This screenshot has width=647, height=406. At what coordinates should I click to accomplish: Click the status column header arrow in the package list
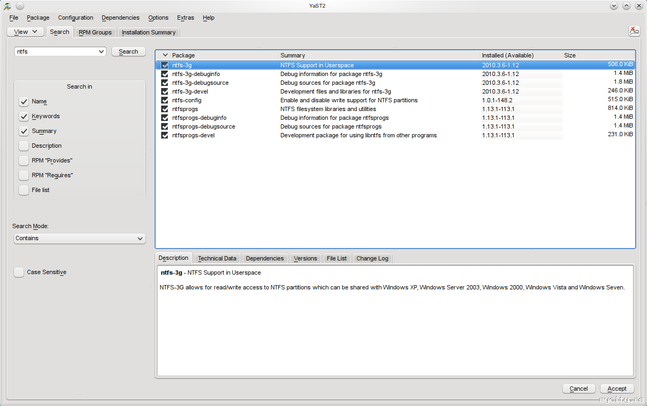165,55
